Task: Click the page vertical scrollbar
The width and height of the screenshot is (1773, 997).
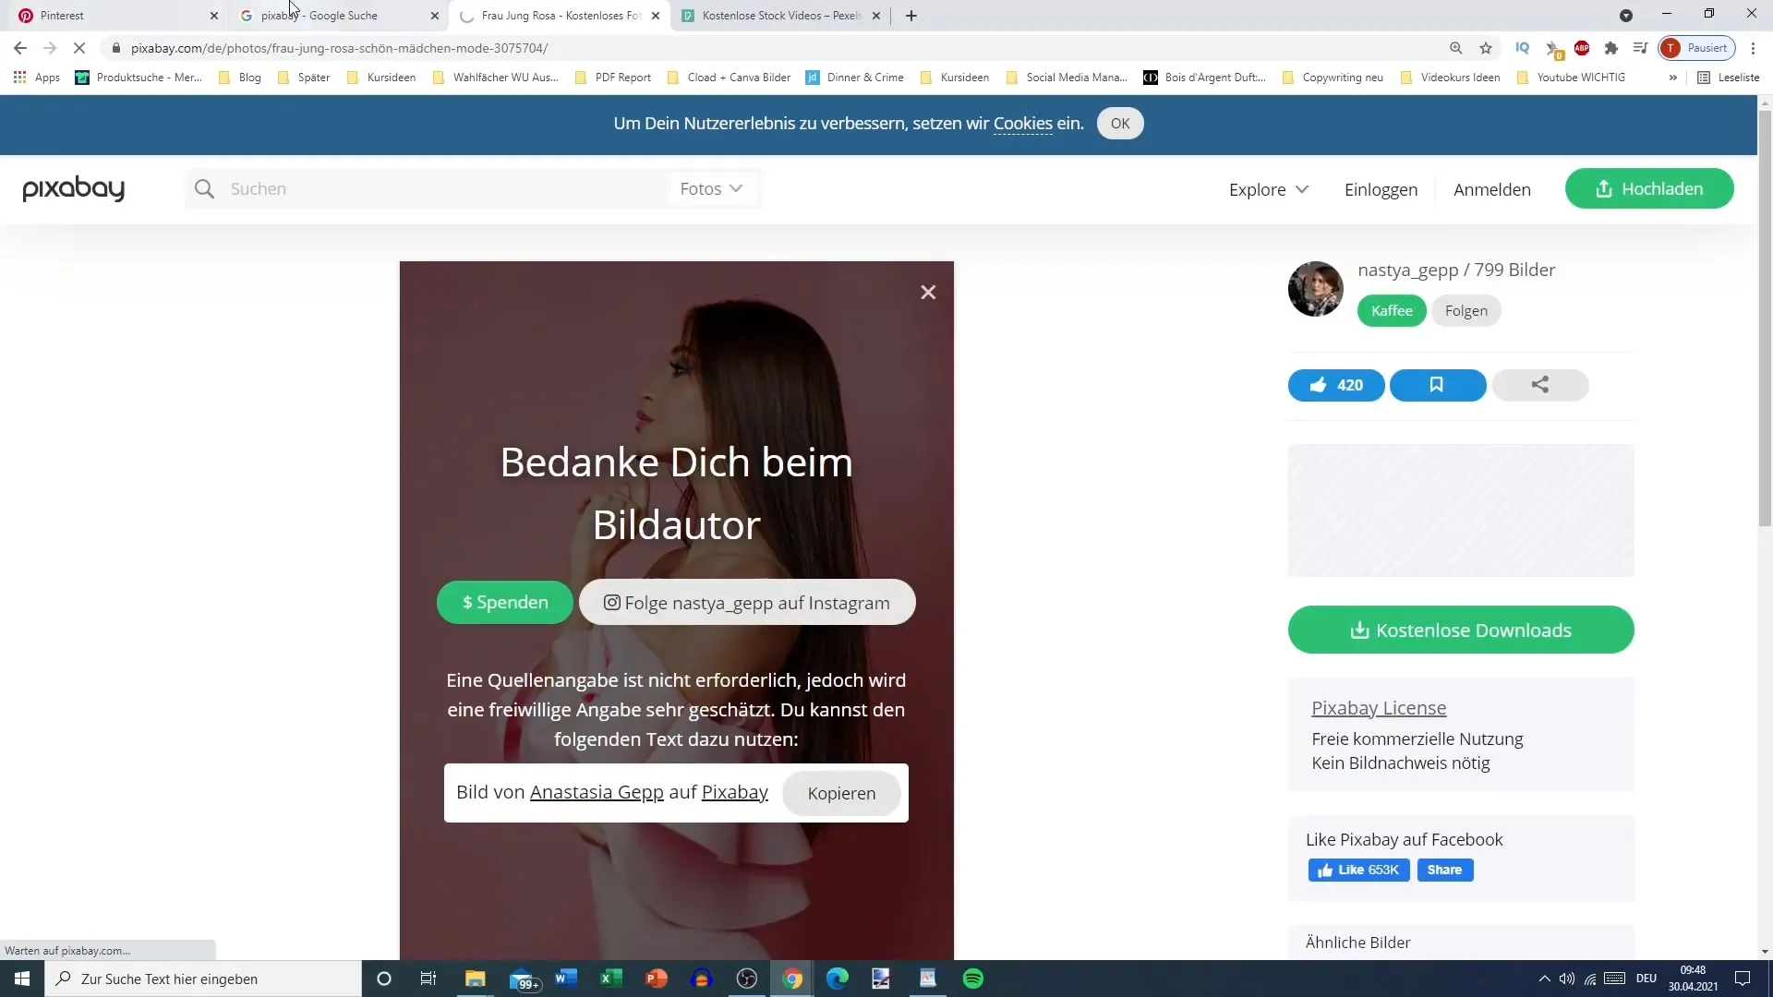Action: point(1765,318)
